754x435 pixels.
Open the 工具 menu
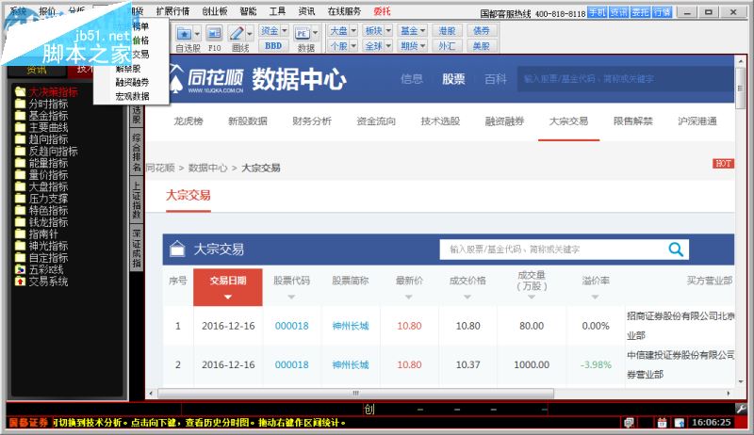(x=277, y=11)
